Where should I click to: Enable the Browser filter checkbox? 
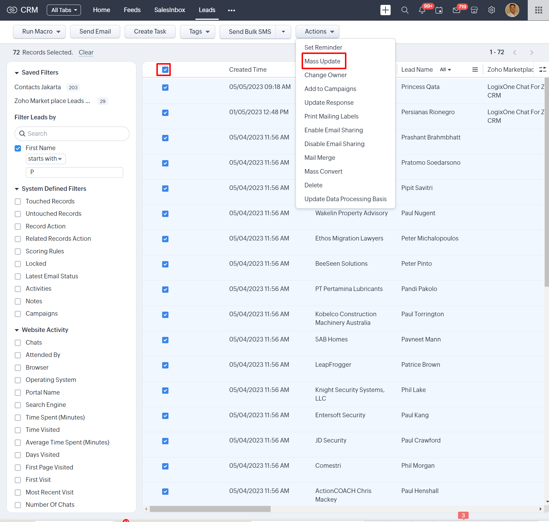(x=18, y=368)
